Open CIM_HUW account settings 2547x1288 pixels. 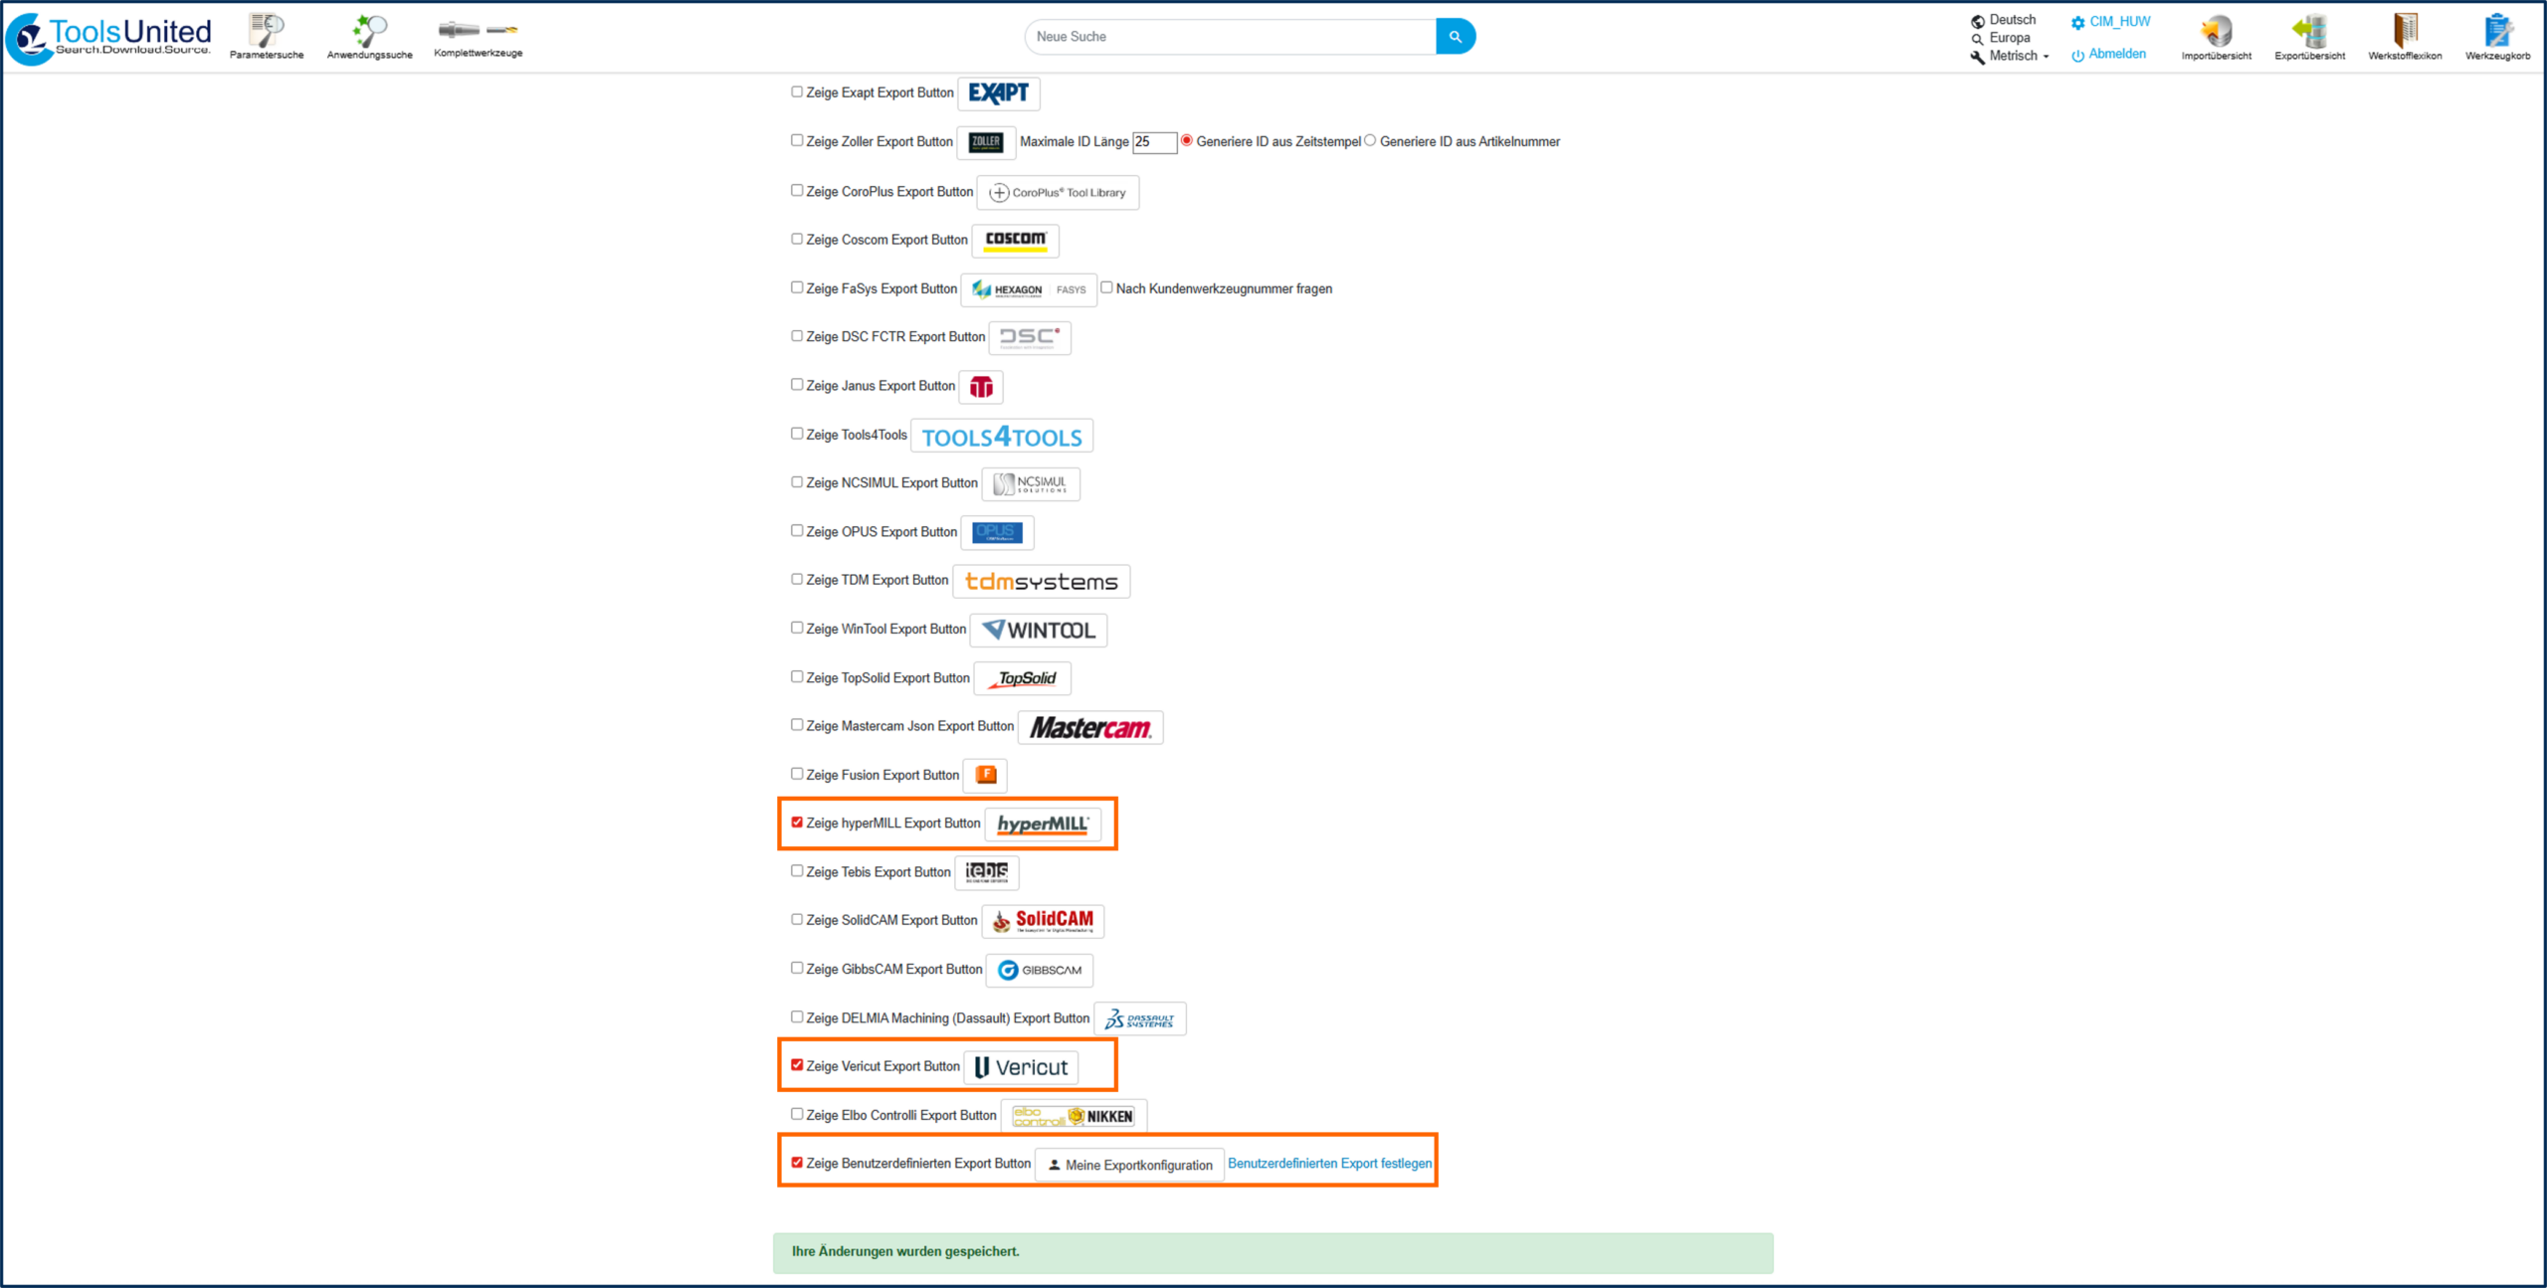coord(2110,22)
